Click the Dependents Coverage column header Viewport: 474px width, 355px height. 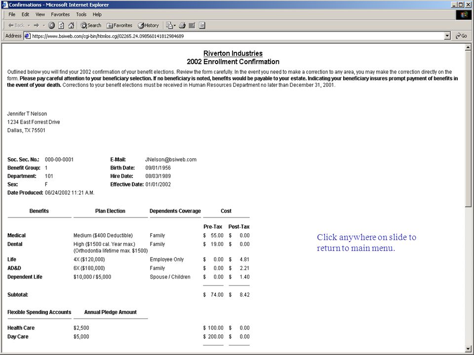pos(175,211)
